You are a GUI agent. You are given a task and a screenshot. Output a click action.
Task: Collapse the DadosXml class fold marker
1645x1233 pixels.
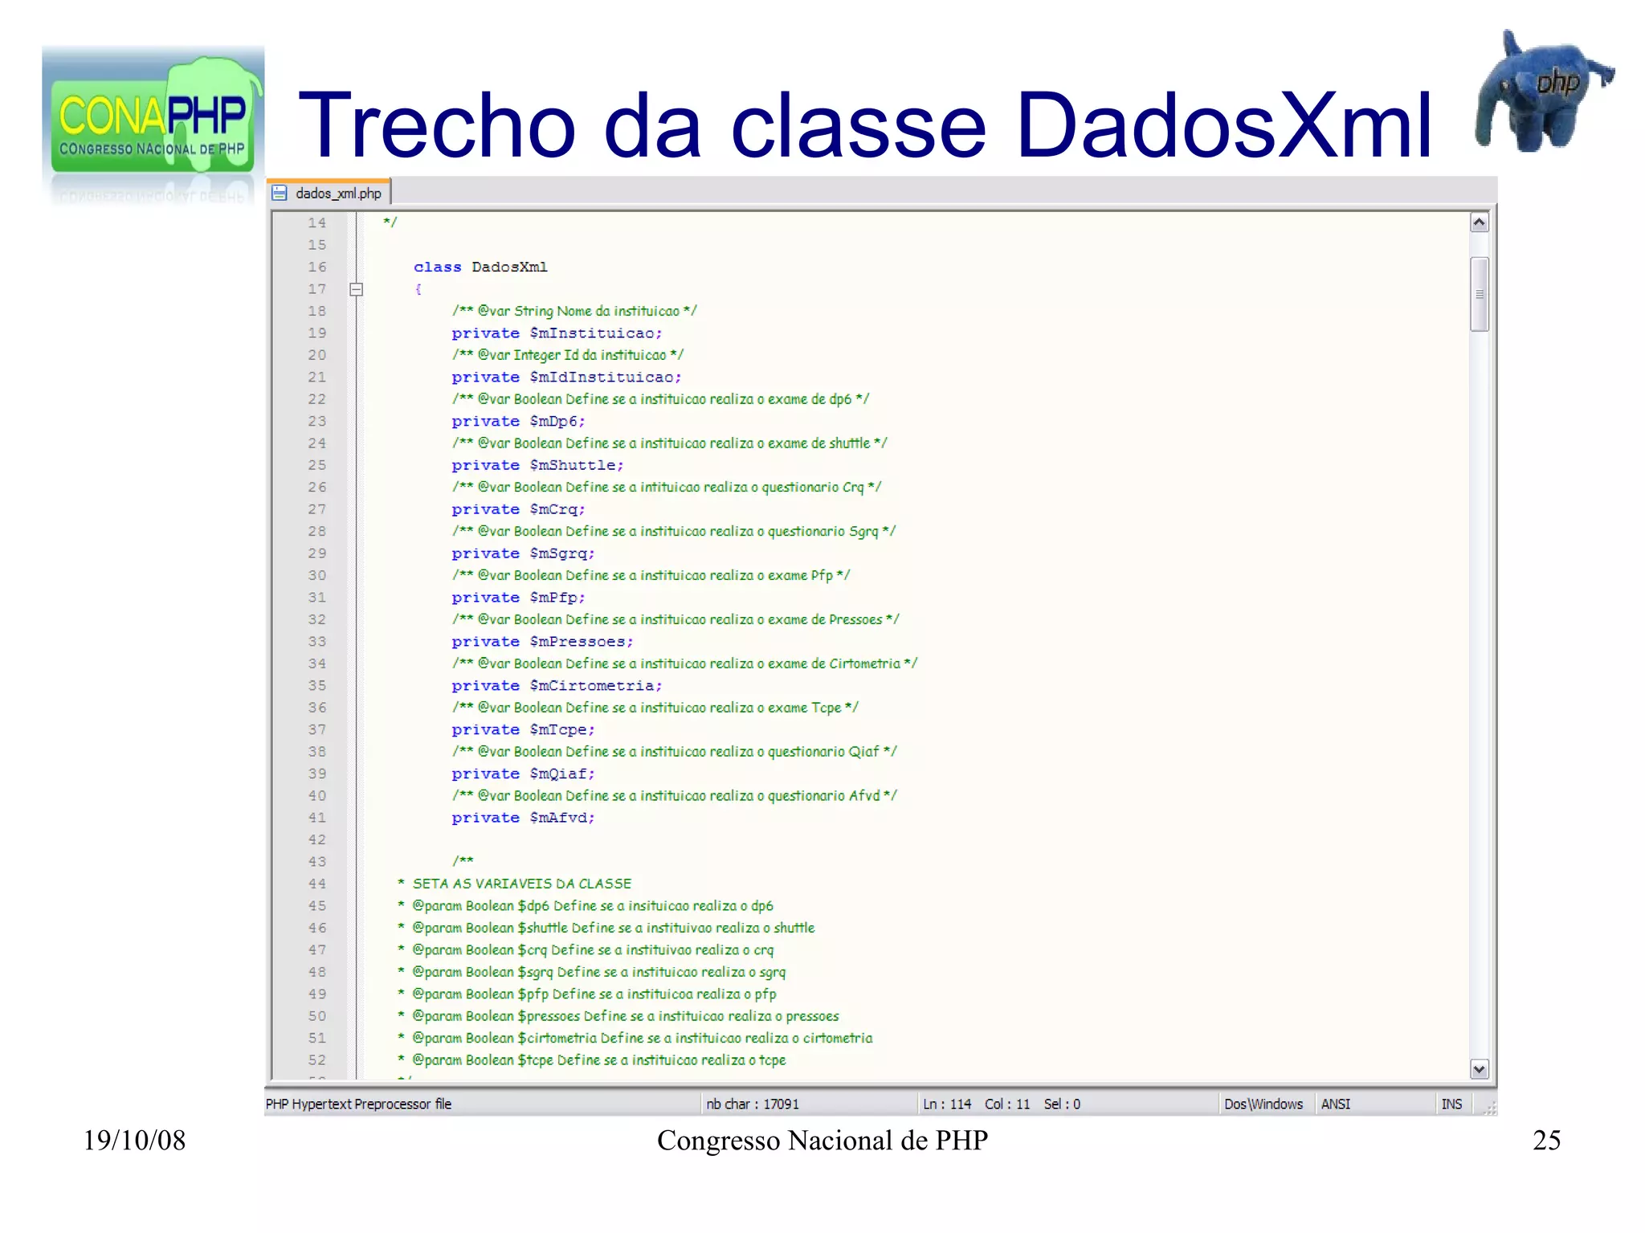(357, 289)
